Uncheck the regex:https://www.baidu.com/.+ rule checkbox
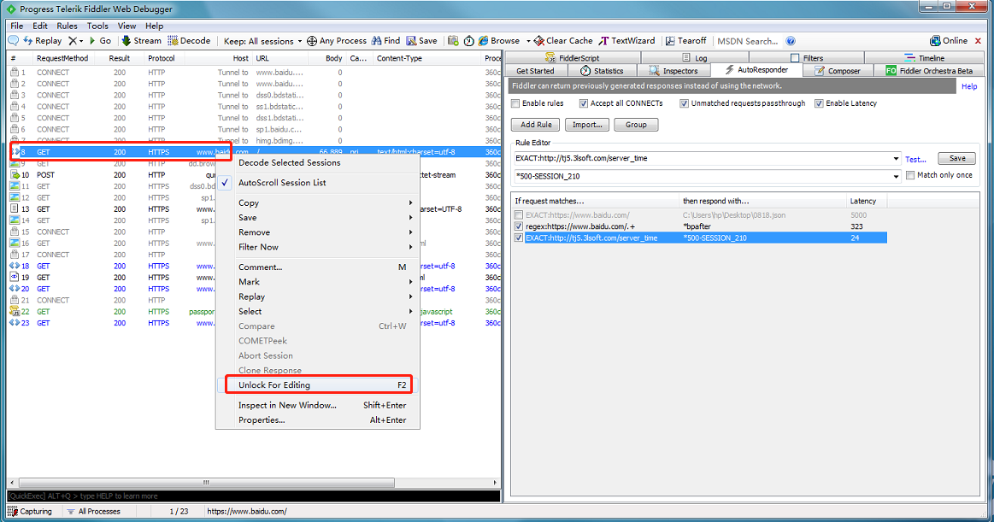Screen dimensions: 994x522 (519, 226)
